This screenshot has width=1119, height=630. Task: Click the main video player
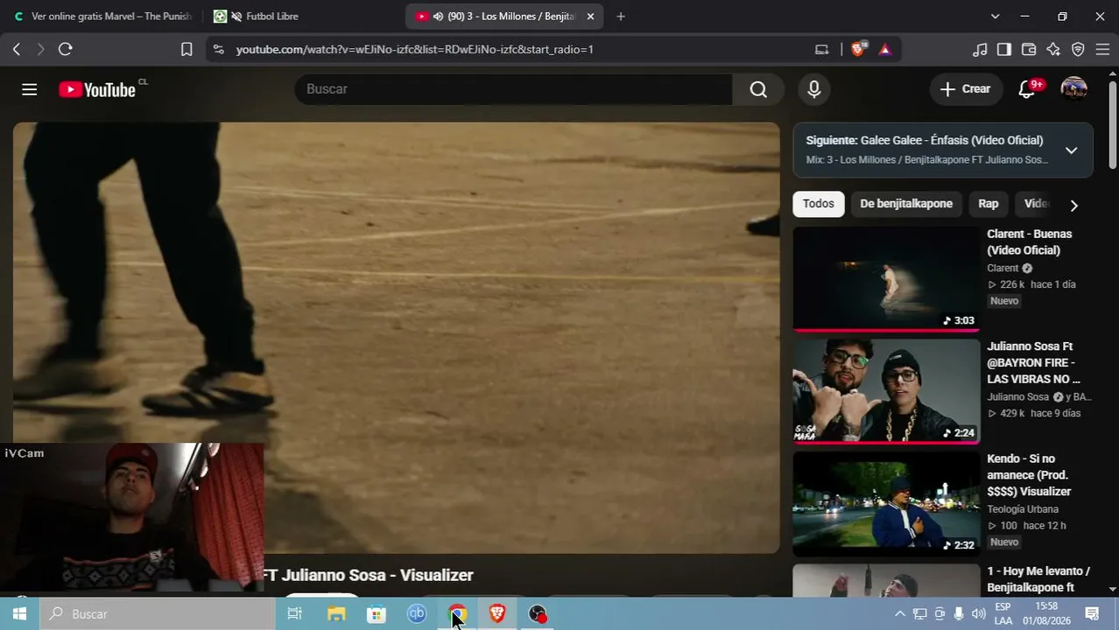pos(396,338)
